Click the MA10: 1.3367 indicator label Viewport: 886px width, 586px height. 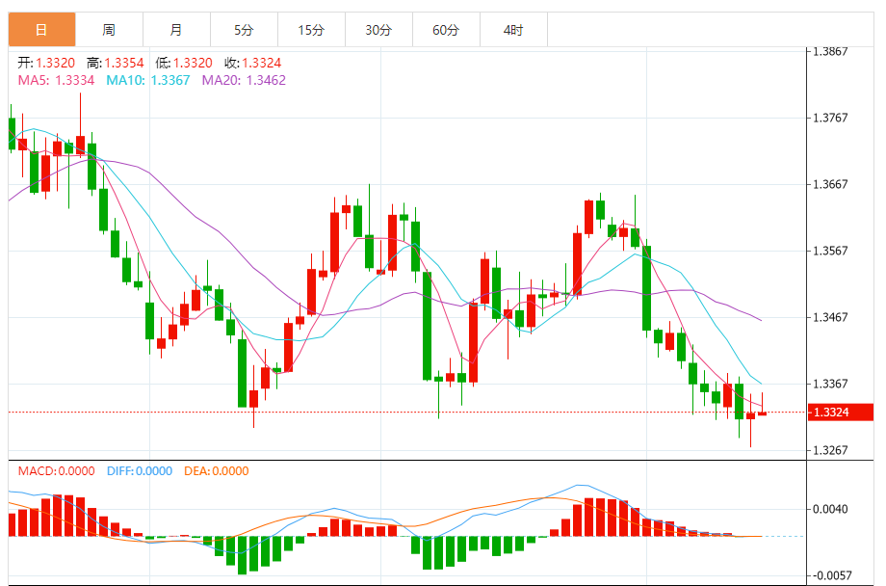(148, 80)
